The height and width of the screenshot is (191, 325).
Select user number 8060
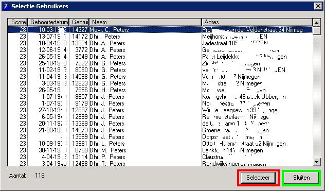[x=160, y=70]
